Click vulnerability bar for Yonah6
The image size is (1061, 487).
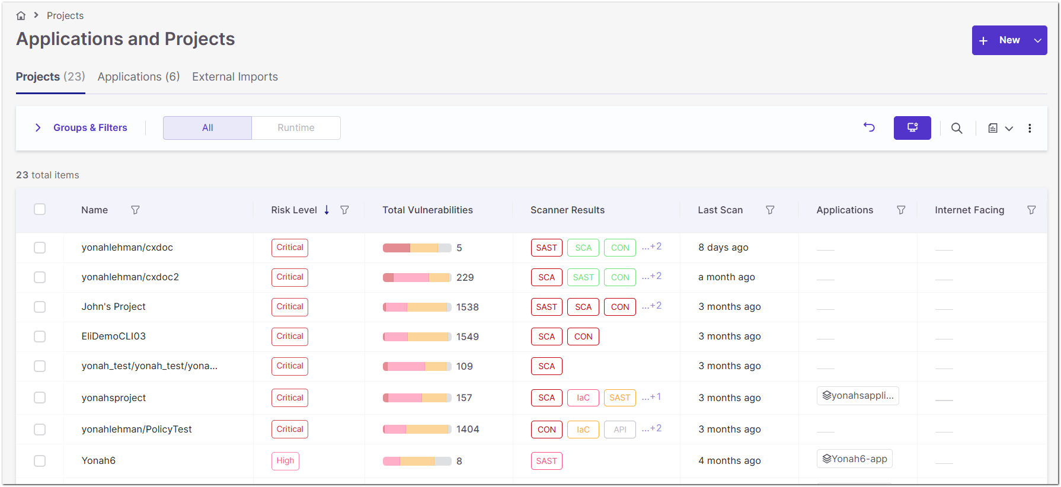[417, 461]
